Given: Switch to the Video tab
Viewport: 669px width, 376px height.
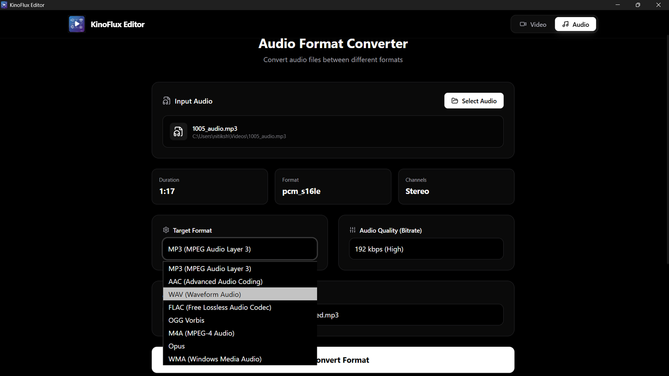Looking at the screenshot, I should pos(533,24).
